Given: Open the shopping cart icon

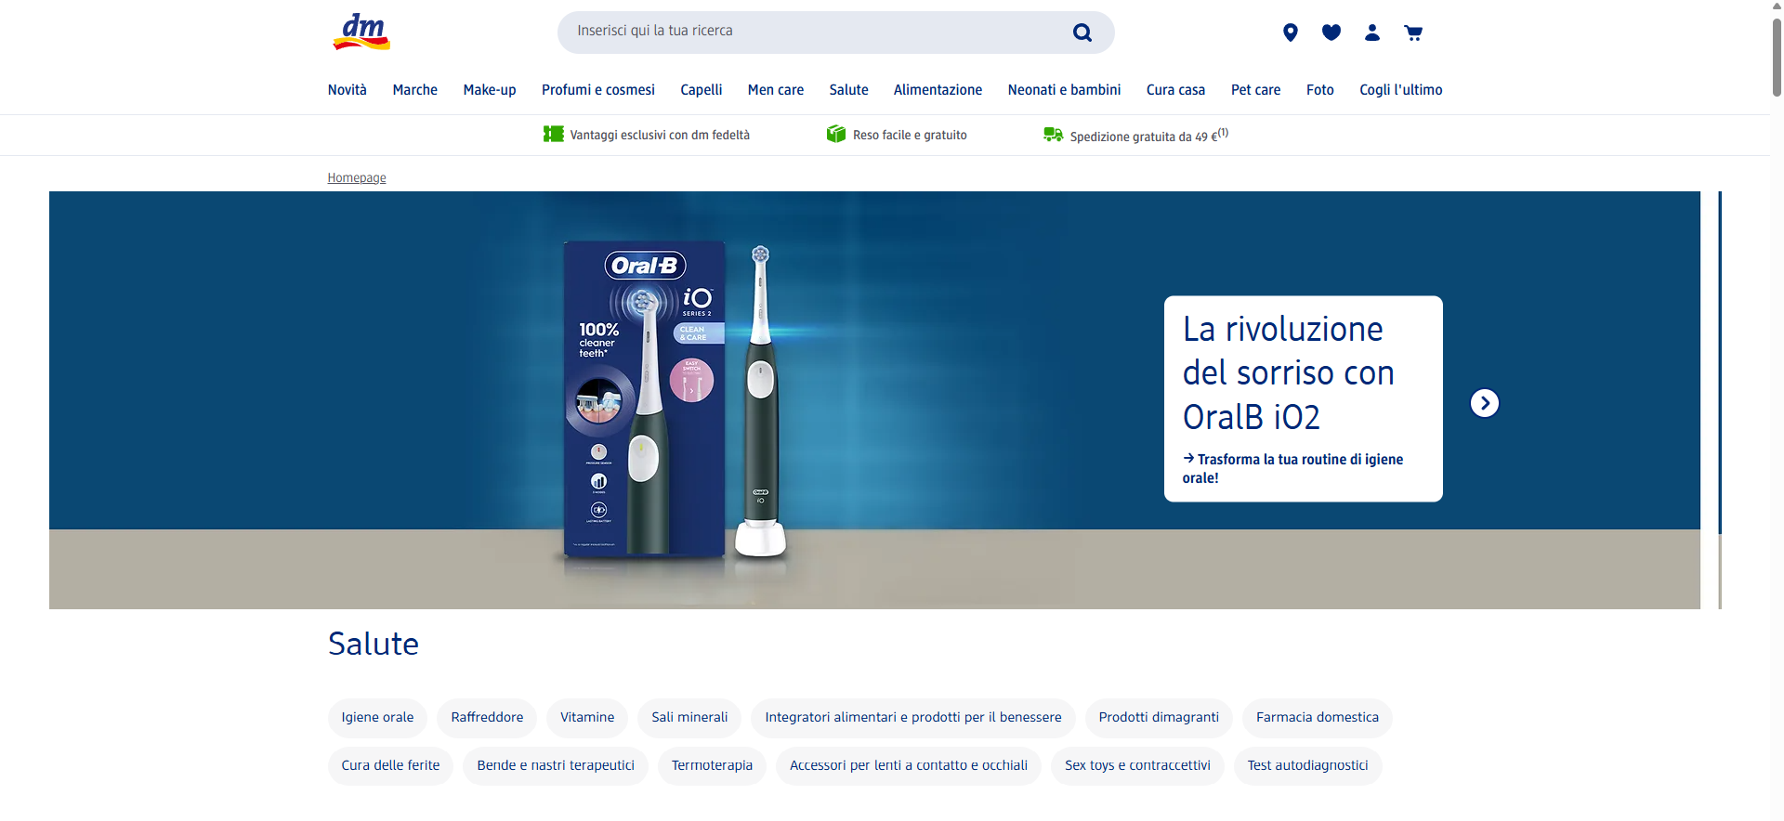Looking at the screenshot, I should (x=1413, y=33).
